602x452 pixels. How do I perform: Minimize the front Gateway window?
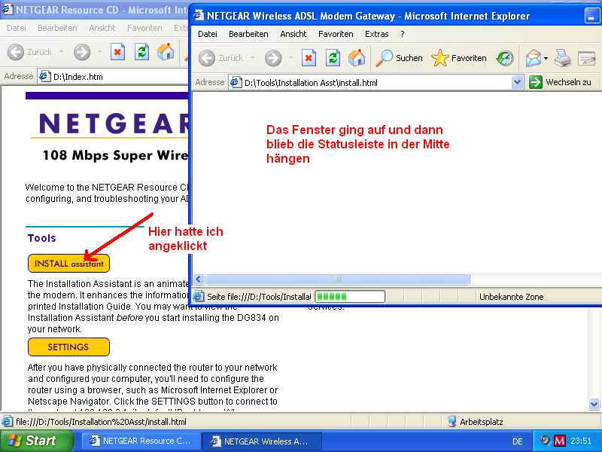591,16
